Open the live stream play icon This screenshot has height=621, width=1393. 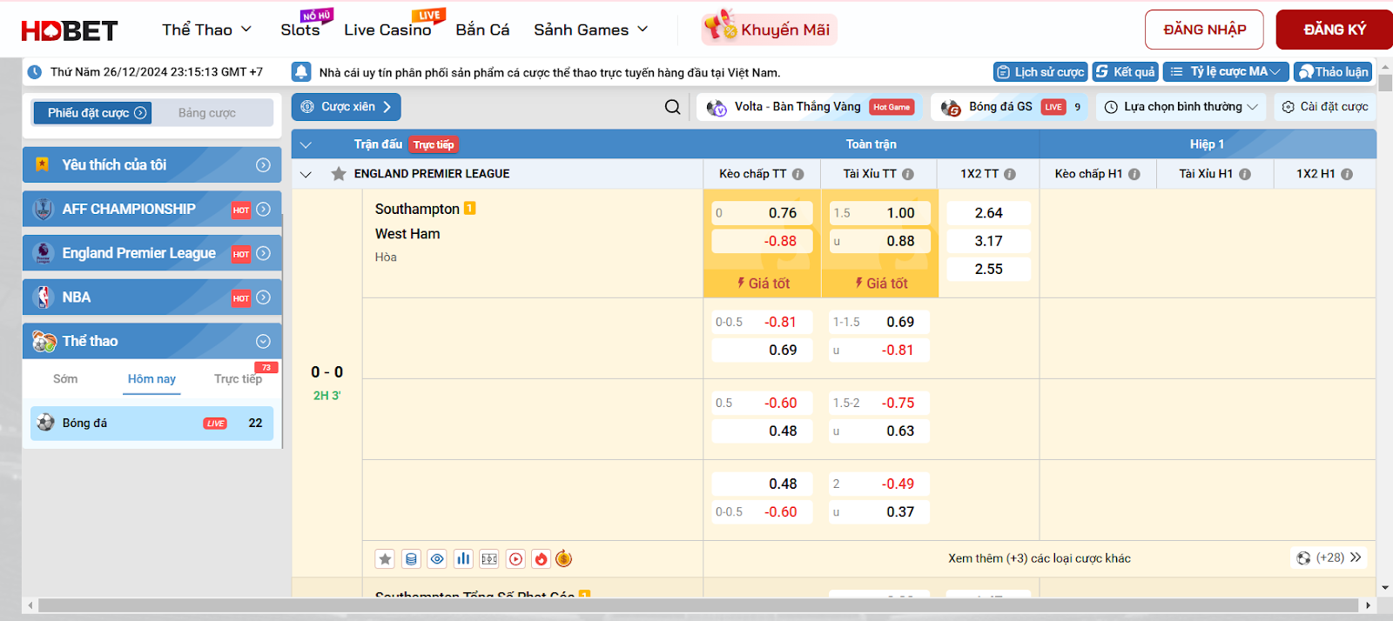(515, 559)
